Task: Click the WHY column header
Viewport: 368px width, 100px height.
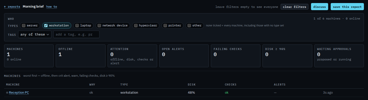Action: click(92, 85)
